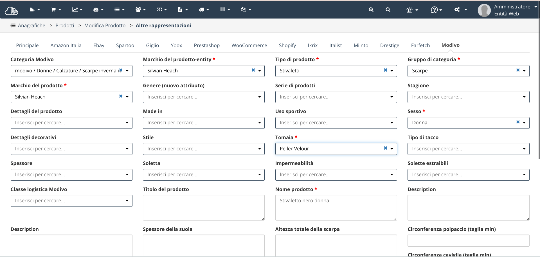The width and height of the screenshot is (540, 257).
Task: Click Circonferenza polpaccio (taglia min) field
Action: pos(468,241)
